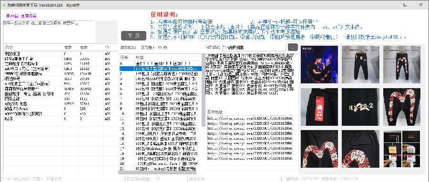
Task: Click the purple username text at top left
Action: [21, 16]
